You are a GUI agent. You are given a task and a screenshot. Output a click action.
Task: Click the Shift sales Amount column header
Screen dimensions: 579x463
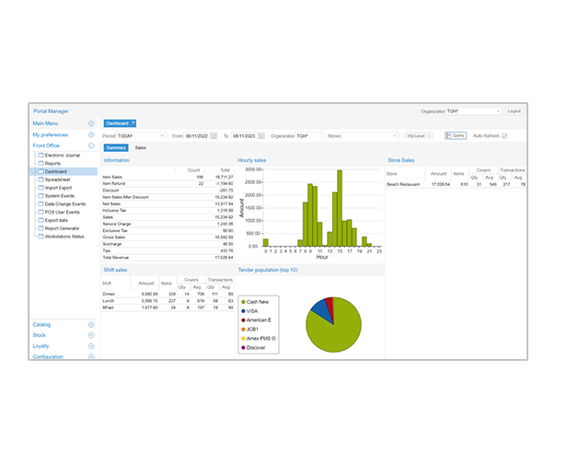[145, 284]
